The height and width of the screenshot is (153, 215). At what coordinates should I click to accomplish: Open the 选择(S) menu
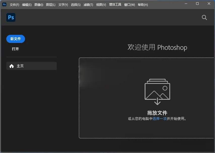click(76, 5)
